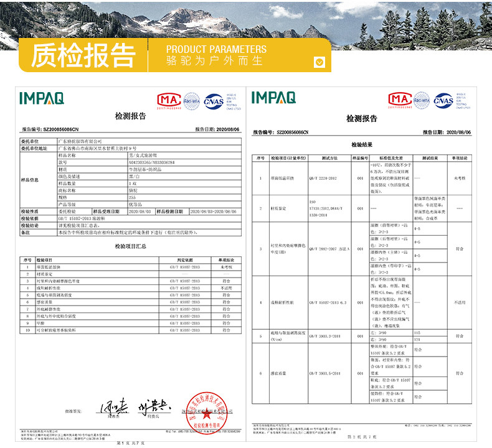Click the down-chevron icon on the yellow banner

(319, 62)
